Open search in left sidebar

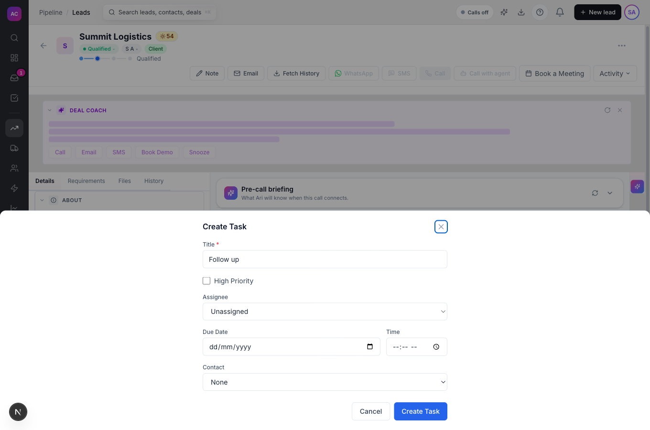click(14, 38)
